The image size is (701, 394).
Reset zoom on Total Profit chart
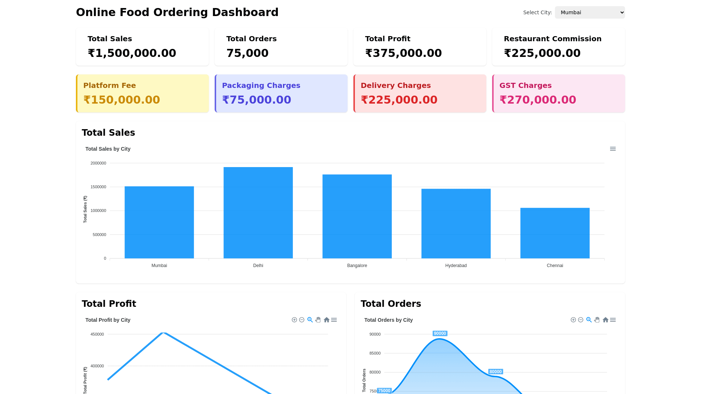click(x=326, y=320)
